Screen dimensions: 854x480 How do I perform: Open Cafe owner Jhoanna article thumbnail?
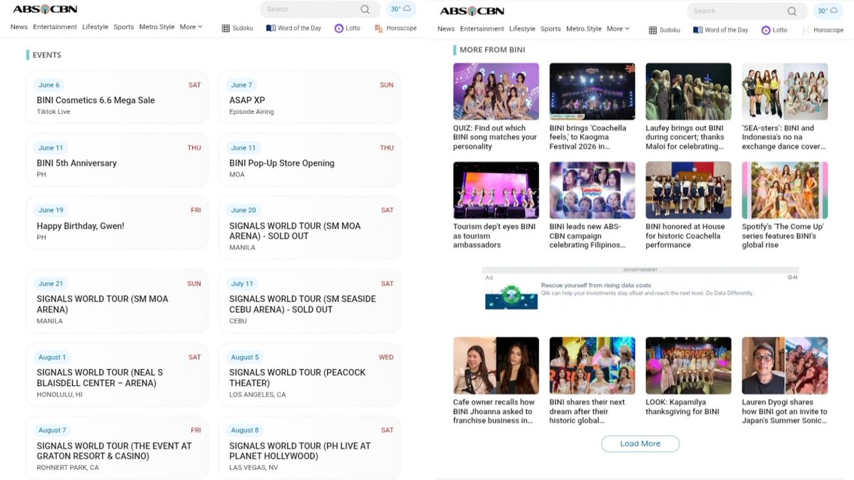[x=496, y=365]
